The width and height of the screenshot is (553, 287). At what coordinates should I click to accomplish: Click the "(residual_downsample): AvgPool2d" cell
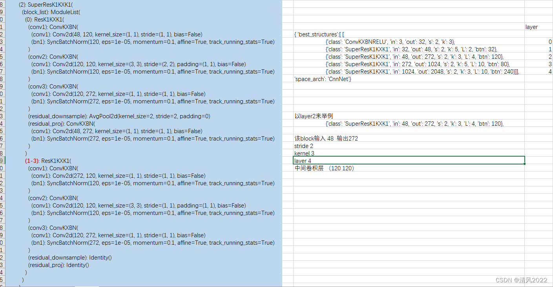pos(119,116)
